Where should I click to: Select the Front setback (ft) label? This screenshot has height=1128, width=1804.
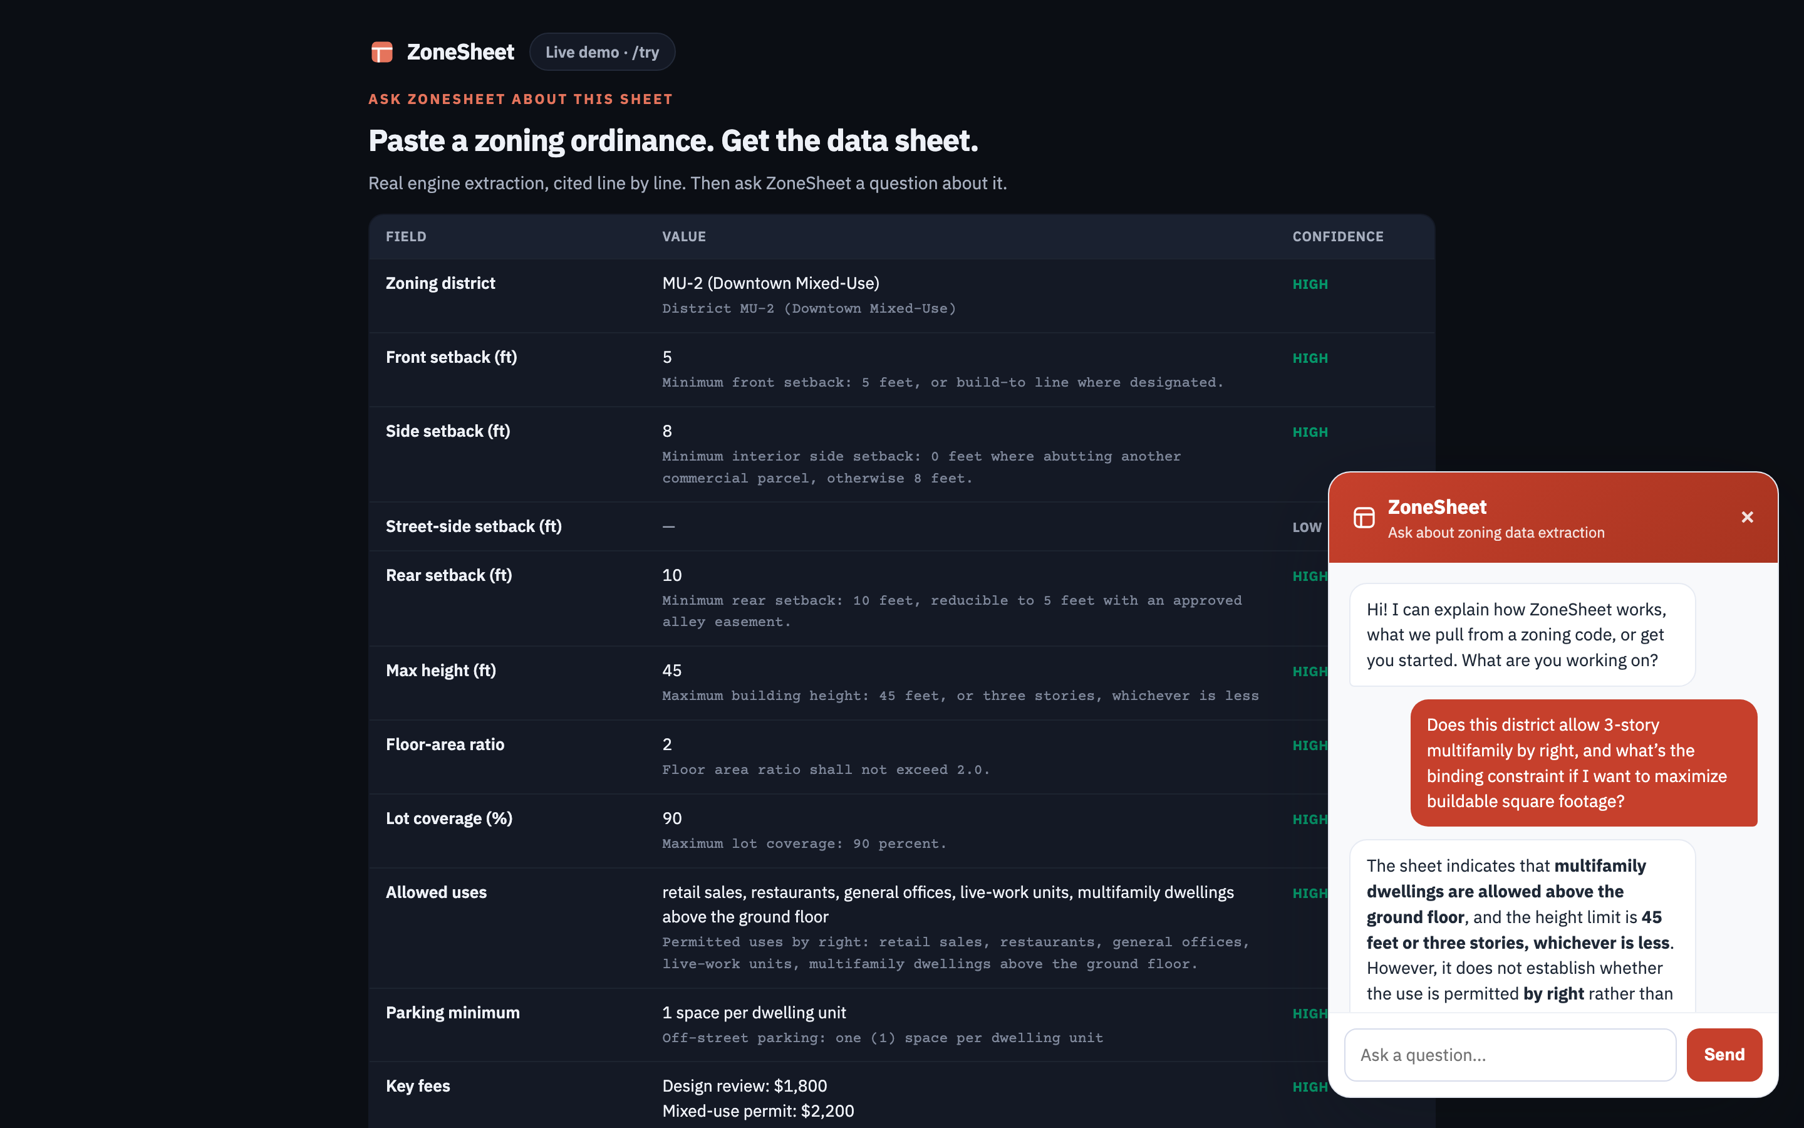(452, 357)
